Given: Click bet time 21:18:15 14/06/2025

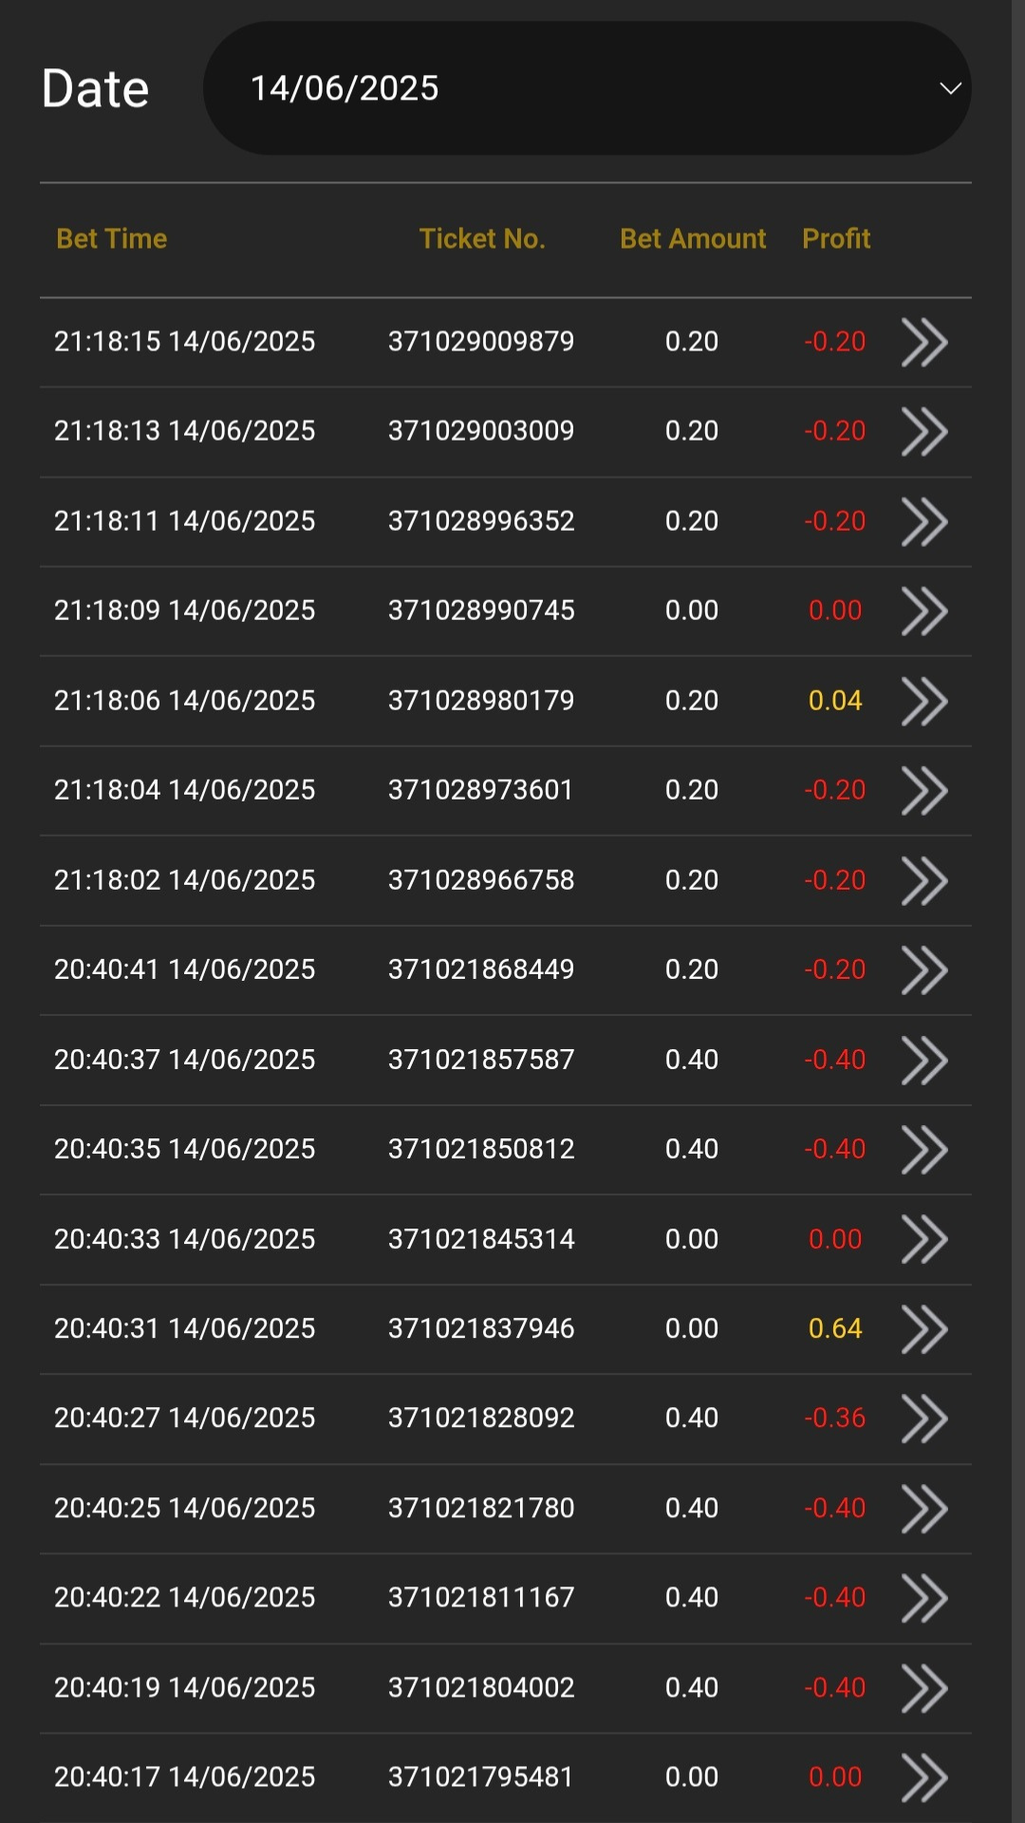Looking at the screenshot, I should coord(184,341).
